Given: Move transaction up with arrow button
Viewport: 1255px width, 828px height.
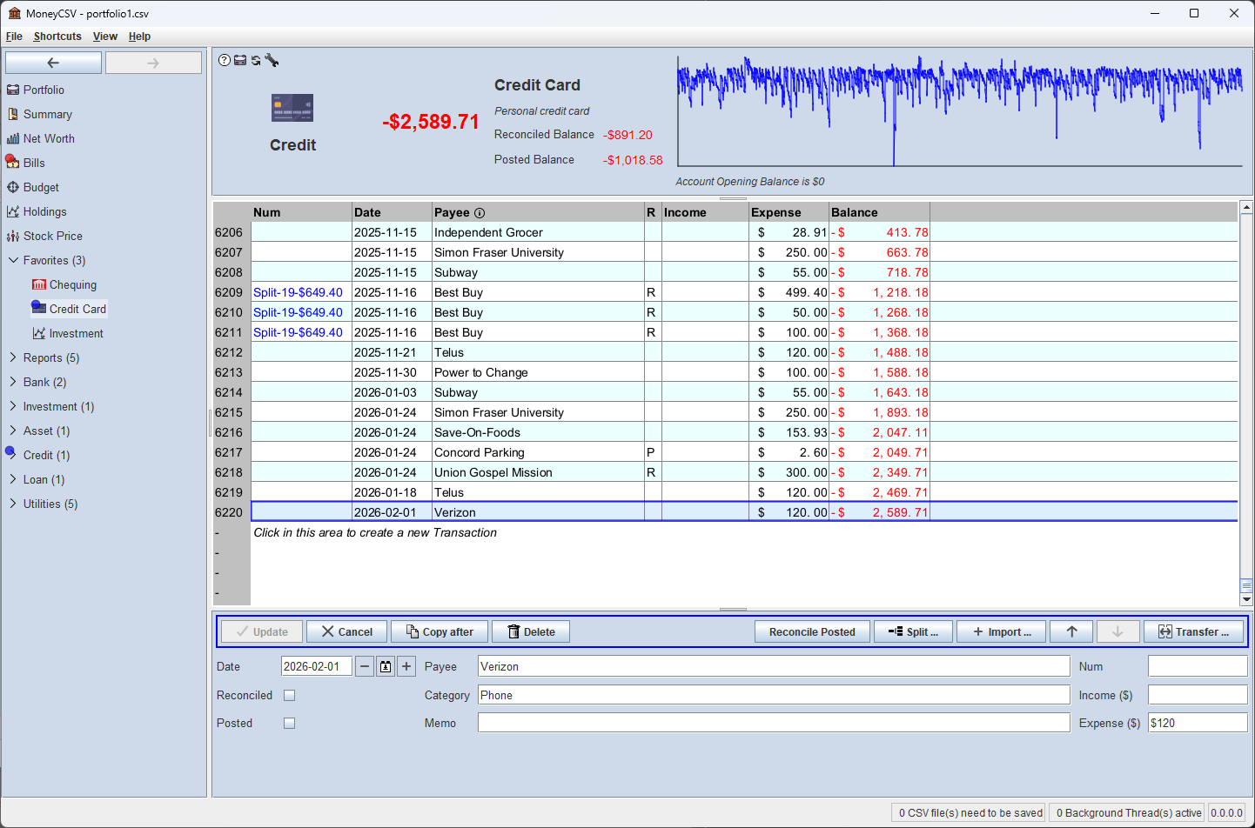Looking at the screenshot, I should pos(1071,632).
